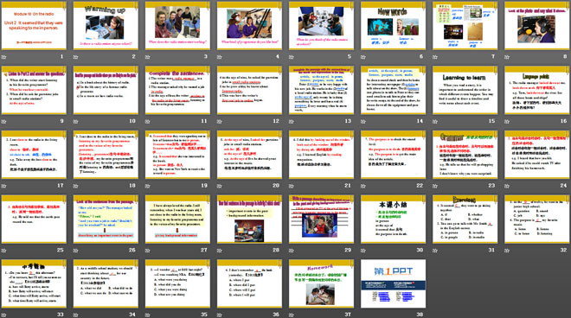Click the transition star icon under slide 21
571x318 pixels.
point(292,186)
